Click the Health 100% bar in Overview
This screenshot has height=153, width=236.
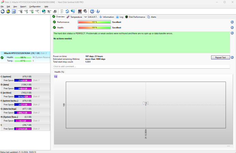(x=94, y=28)
